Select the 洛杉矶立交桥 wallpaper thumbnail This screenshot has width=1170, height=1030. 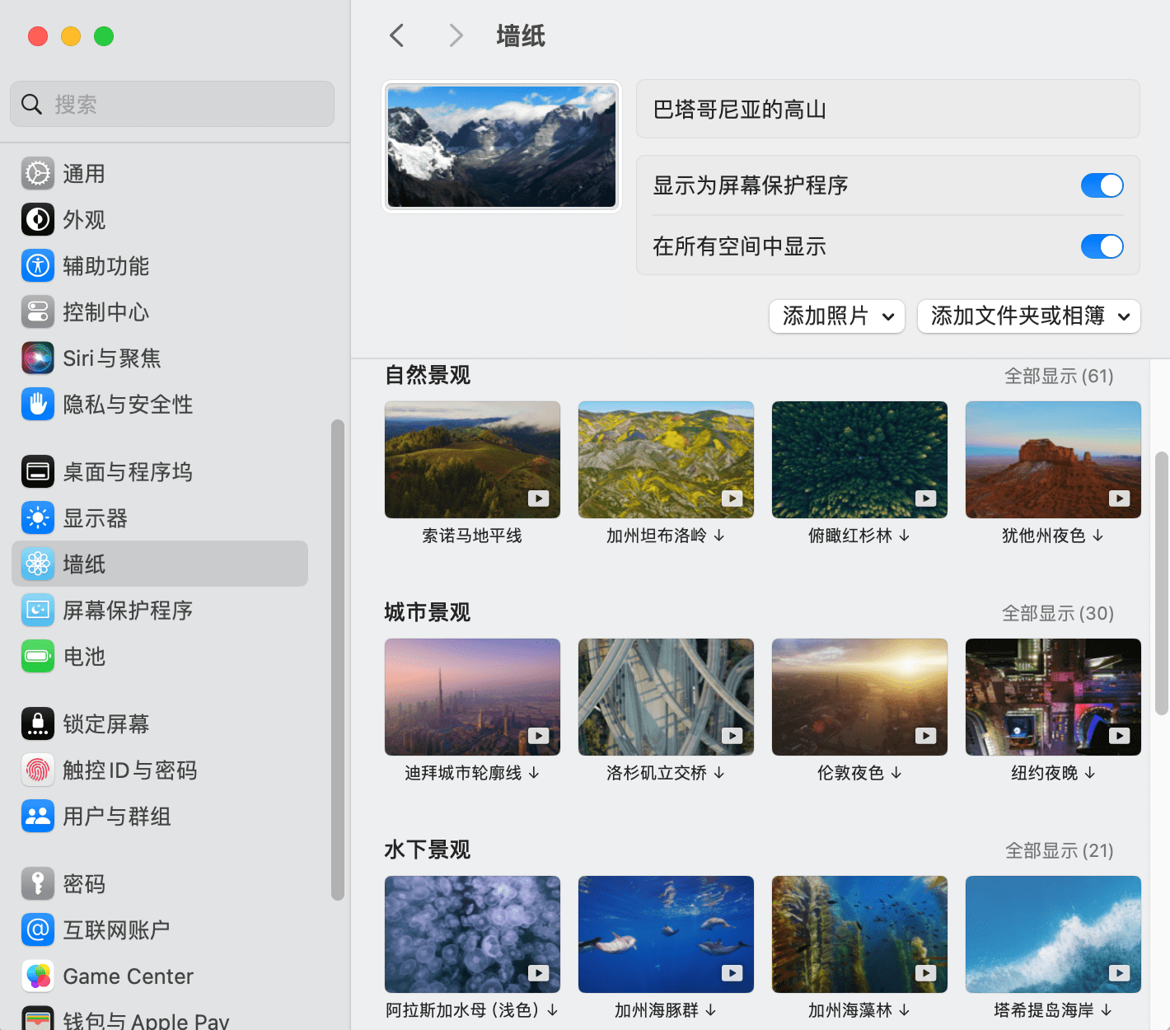coord(666,697)
